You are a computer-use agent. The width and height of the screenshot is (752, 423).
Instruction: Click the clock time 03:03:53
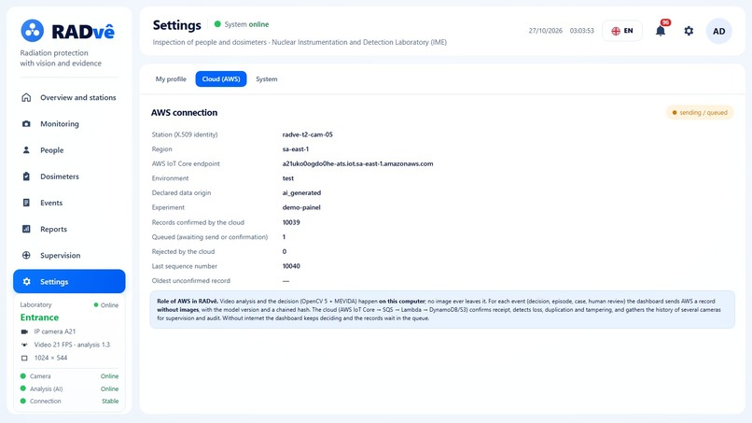pyautogui.click(x=582, y=31)
